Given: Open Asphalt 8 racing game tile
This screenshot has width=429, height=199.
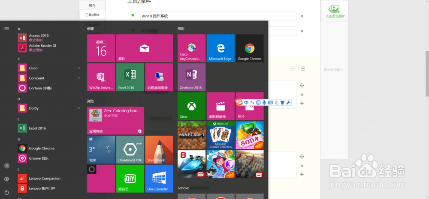Looking at the screenshot, I should [191, 164].
